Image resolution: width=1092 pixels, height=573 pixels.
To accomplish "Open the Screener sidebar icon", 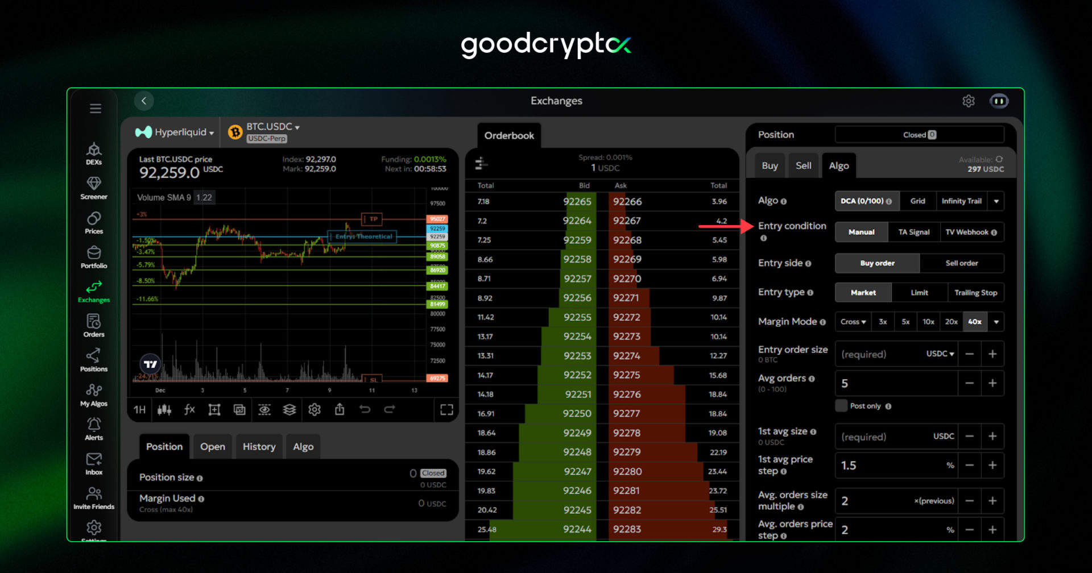I will (94, 188).
